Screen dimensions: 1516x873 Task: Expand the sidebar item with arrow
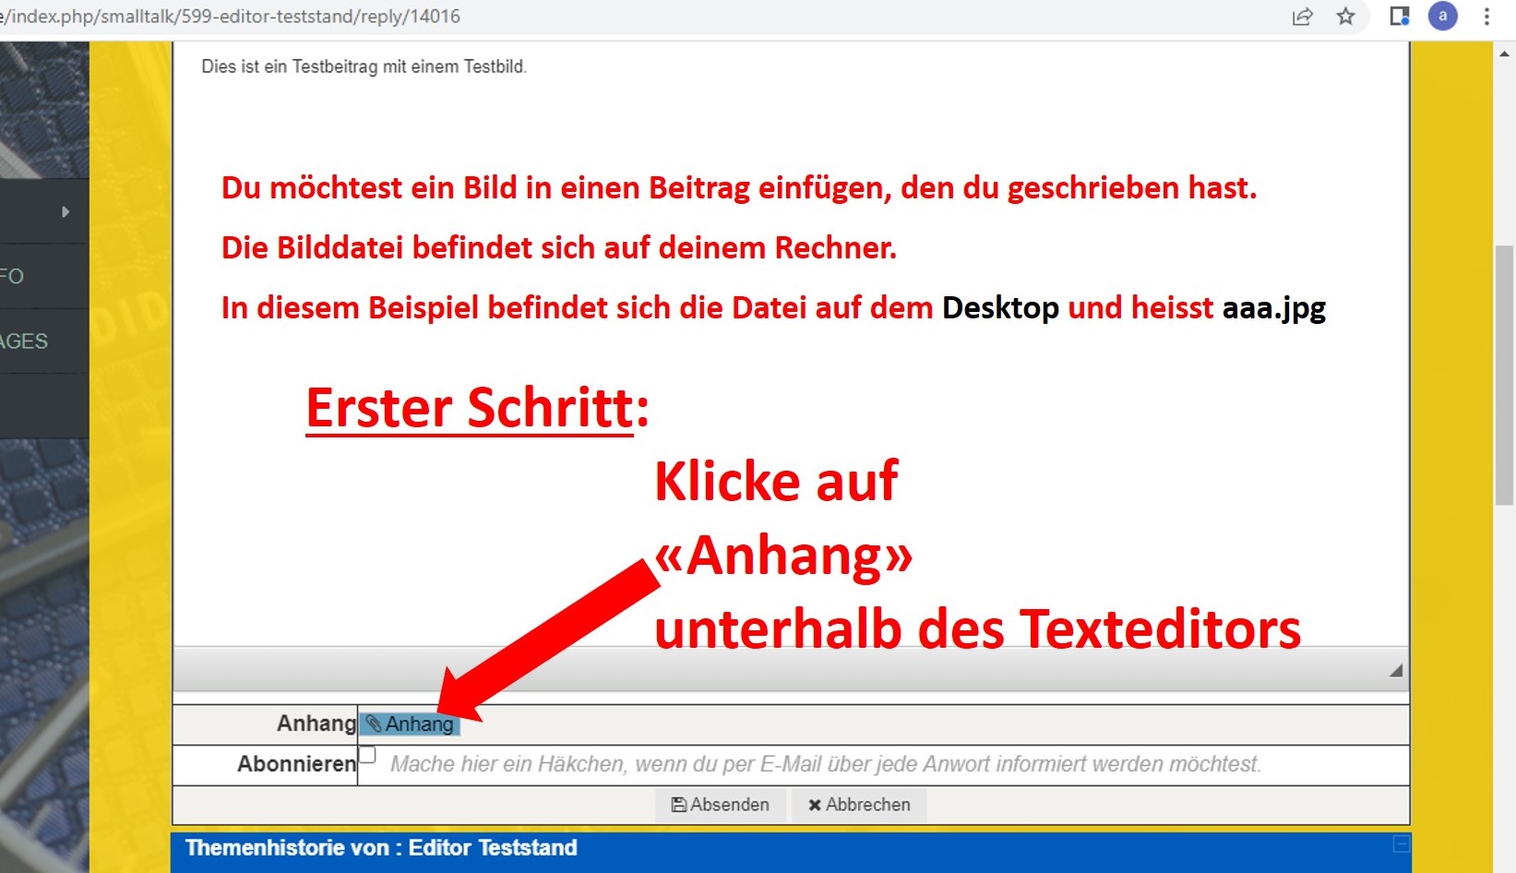click(65, 211)
